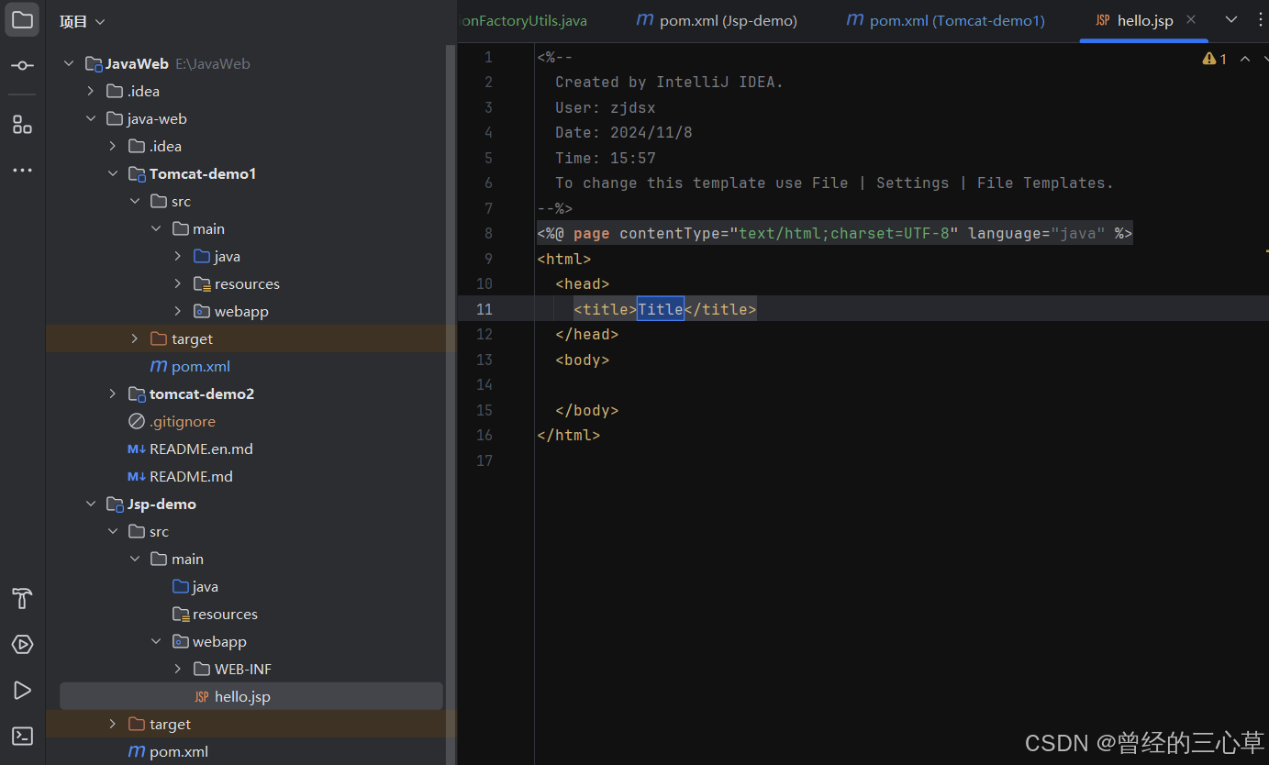Select README.en.md file
This screenshot has height=765, width=1269.
coord(190,449)
